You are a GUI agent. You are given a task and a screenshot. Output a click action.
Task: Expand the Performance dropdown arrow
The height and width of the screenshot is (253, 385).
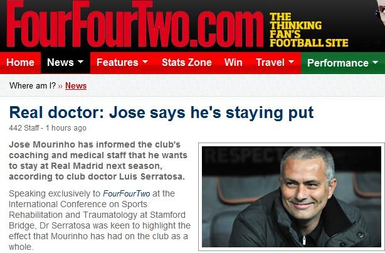click(x=376, y=62)
